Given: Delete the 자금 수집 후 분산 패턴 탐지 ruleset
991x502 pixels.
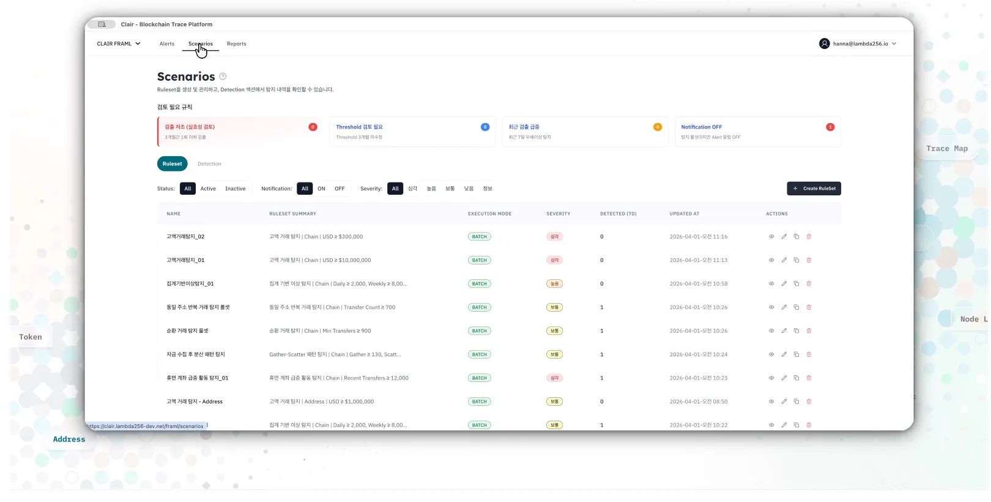Looking at the screenshot, I should (x=809, y=354).
